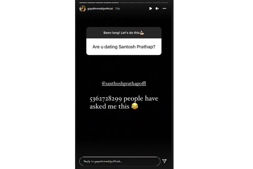Click the Reply to gayathrireddyofficial field

point(120,161)
